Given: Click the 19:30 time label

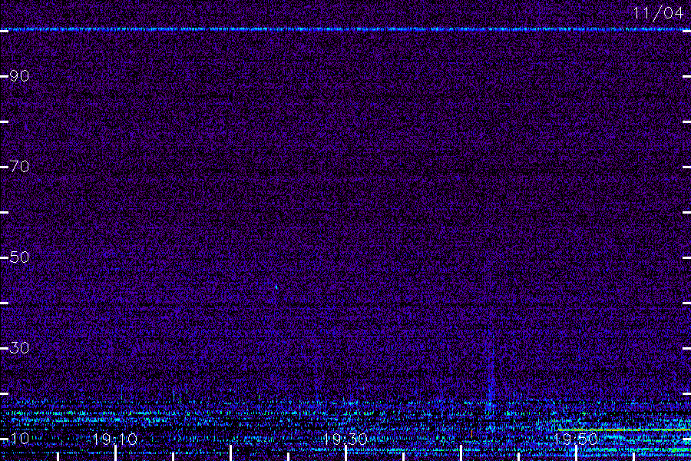Looking at the screenshot, I should pyautogui.click(x=345, y=439).
